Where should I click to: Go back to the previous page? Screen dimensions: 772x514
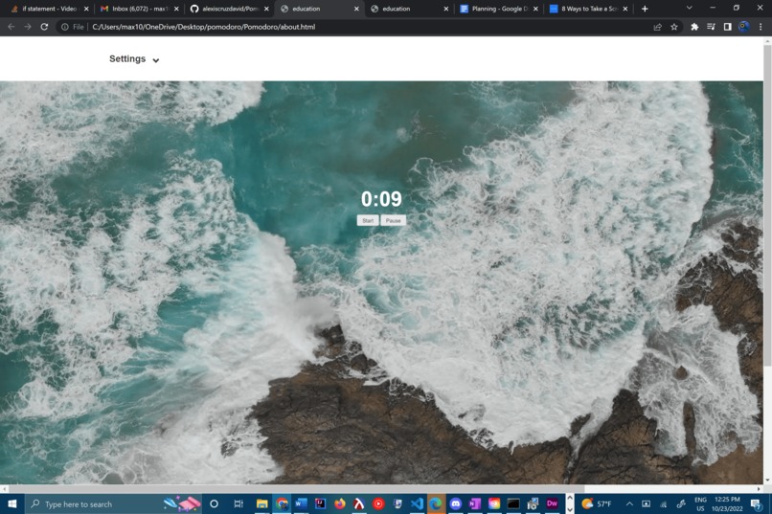[x=11, y=27]
